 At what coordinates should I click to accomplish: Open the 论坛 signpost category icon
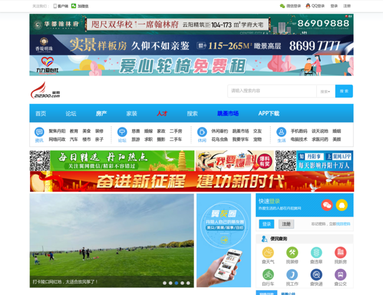pyautogui.click(x=122, y=132)
